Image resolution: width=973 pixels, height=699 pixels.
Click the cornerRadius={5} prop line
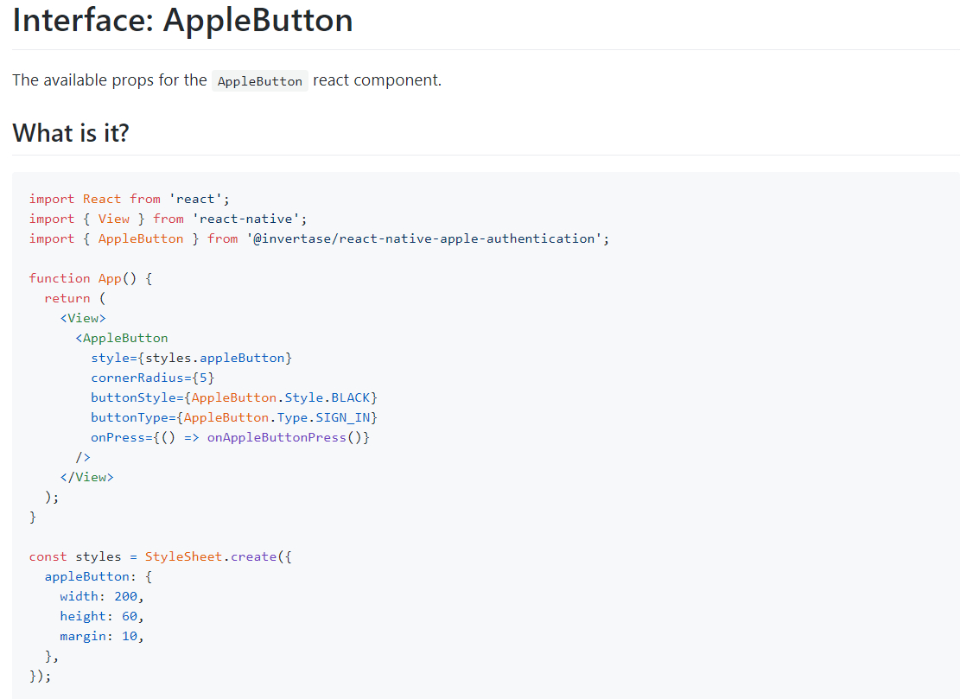point(152,378)
